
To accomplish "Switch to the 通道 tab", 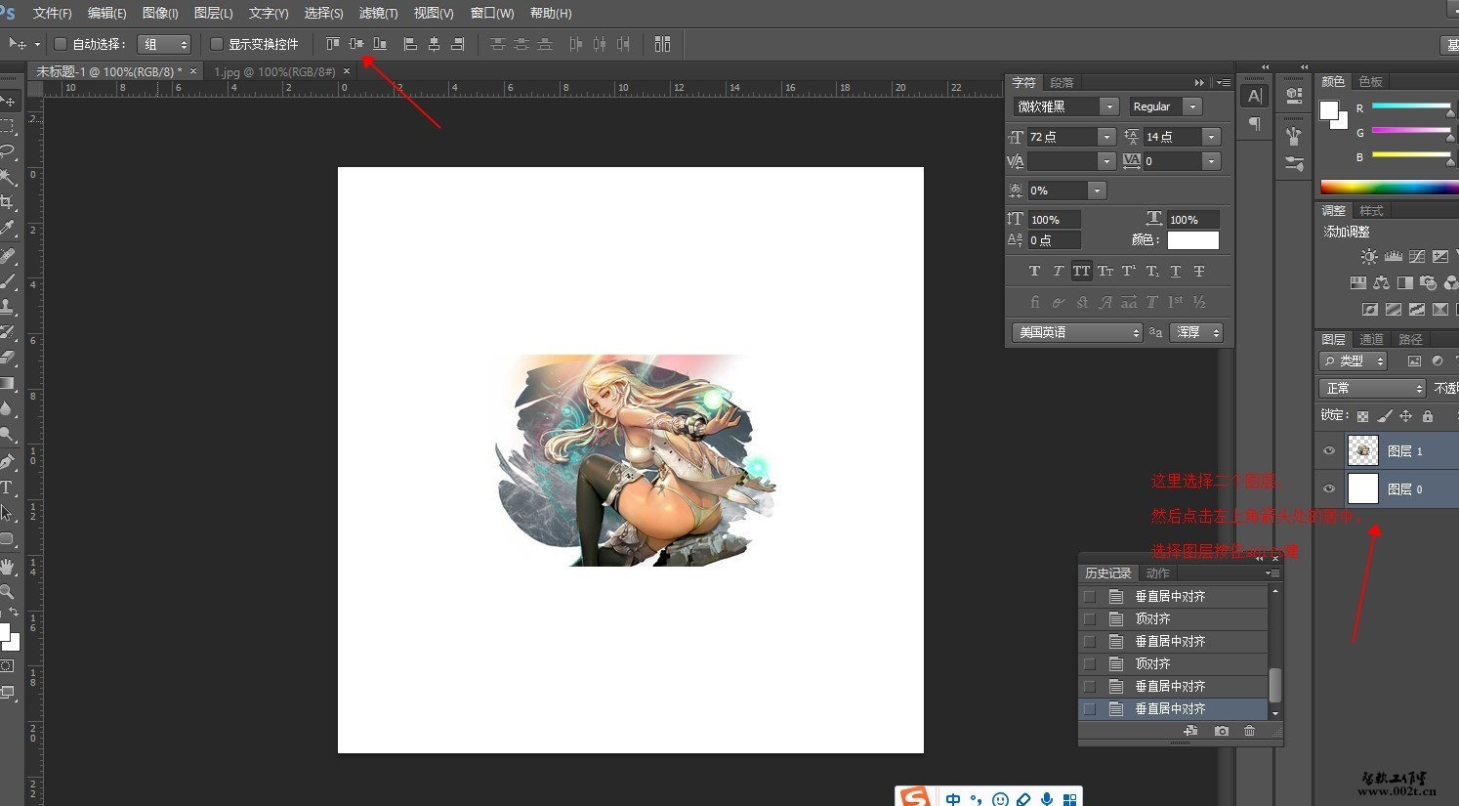I will click(x=1371, y=339).
